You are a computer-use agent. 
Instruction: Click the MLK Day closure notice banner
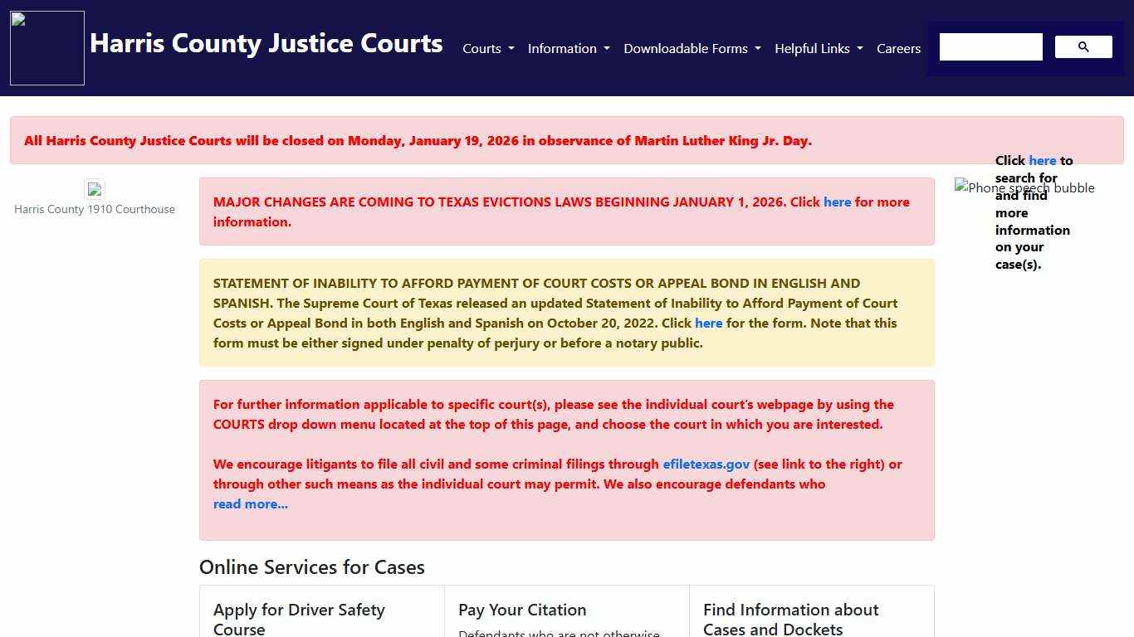[418, 140]
